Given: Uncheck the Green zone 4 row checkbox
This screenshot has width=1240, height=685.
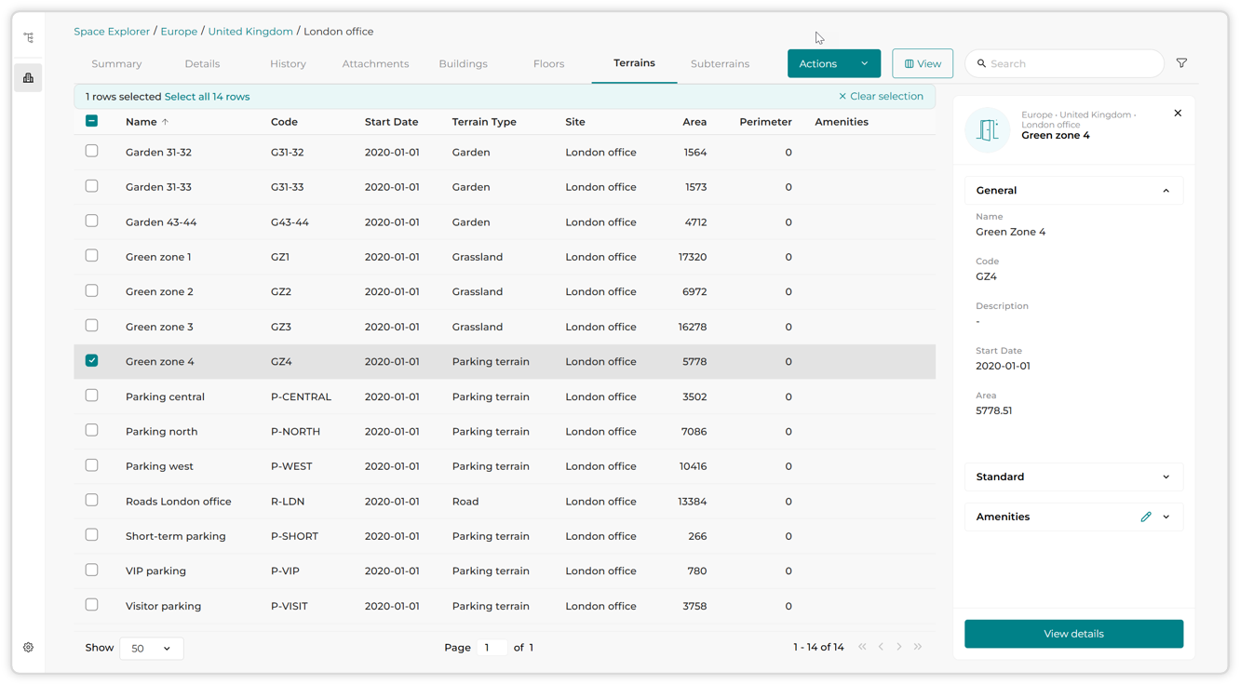Looking at the screenshot, I should click(x=91, y=360).
